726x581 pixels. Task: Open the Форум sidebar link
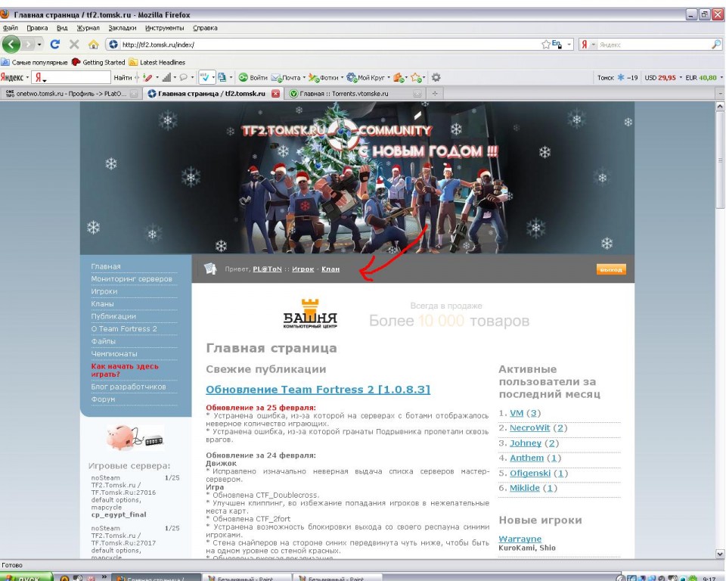(104, 399)
